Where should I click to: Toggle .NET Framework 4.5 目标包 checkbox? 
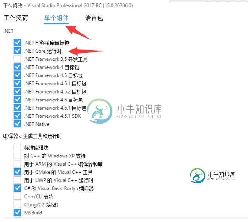click(17, 75)
